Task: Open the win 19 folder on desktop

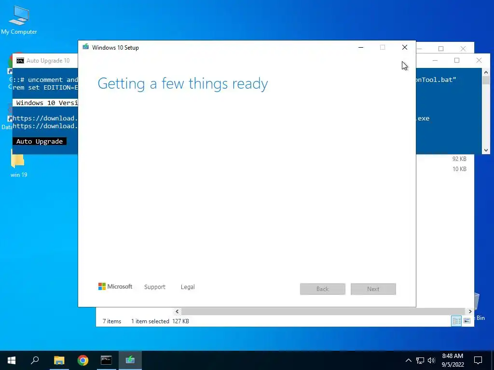Action: click(x=19, y=164)
